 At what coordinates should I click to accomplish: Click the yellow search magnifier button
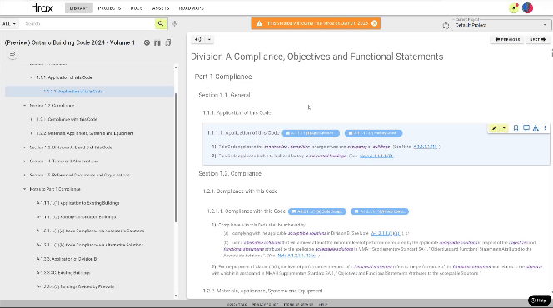[x=161, y=23]
